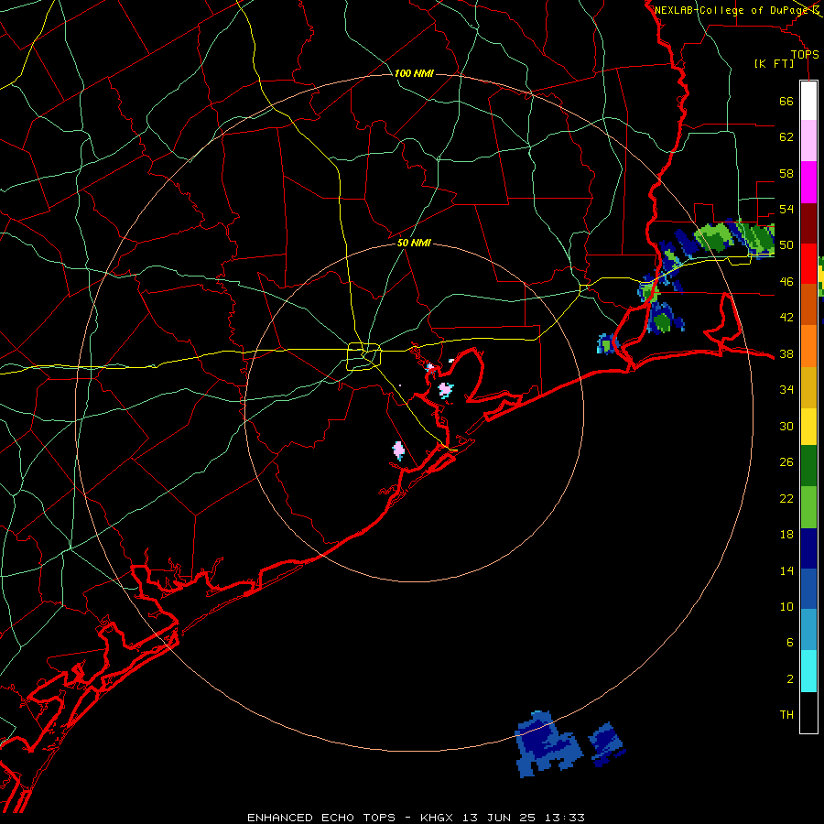Select the light pink legend swatch near 62
824x824 pixels.
click(808, 140)
